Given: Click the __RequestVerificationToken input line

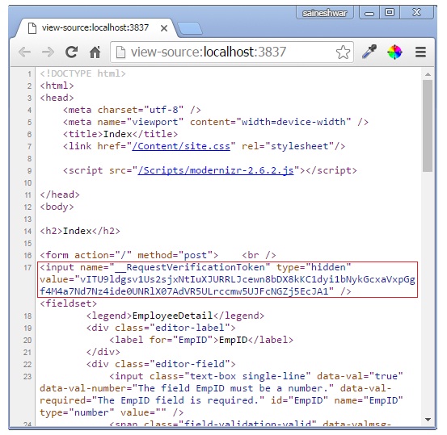Looking at the screenshot, I should click(227, 279).
